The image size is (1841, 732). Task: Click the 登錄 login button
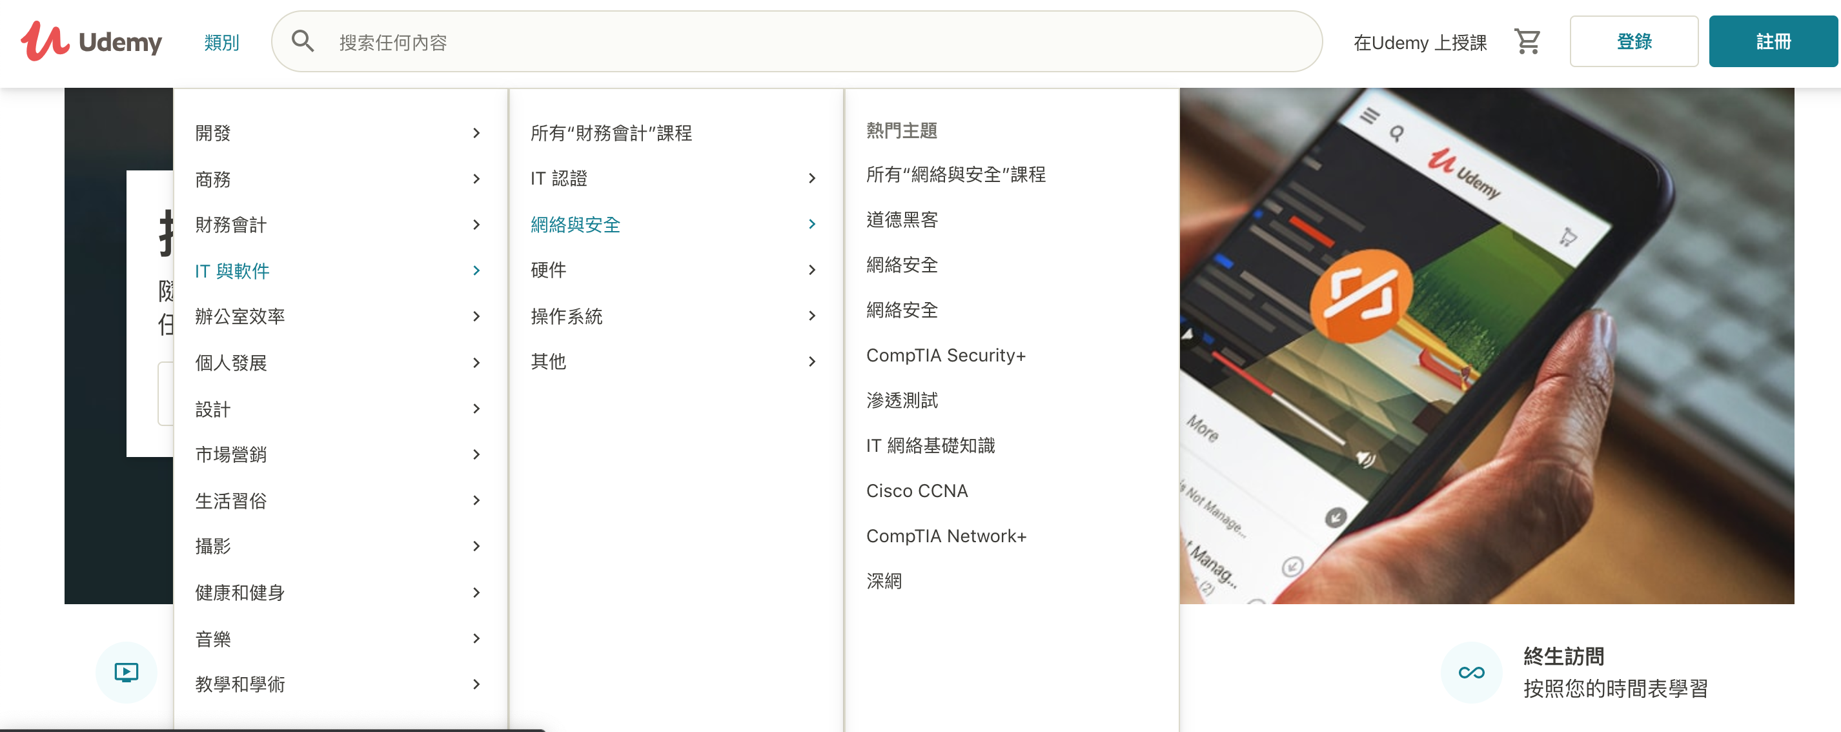point(1634,41)
